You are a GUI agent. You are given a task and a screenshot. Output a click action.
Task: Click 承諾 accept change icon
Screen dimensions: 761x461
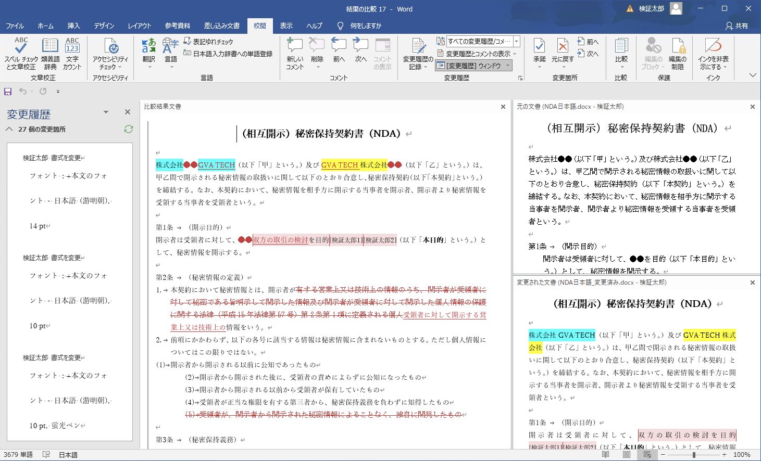(x=540, y=47)
